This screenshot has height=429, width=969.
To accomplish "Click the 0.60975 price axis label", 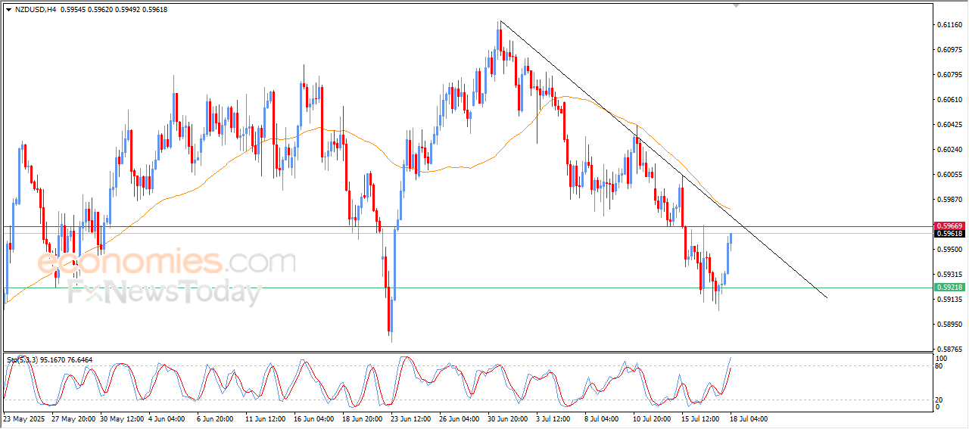I will pyautogui.click(x=949, y=50).
